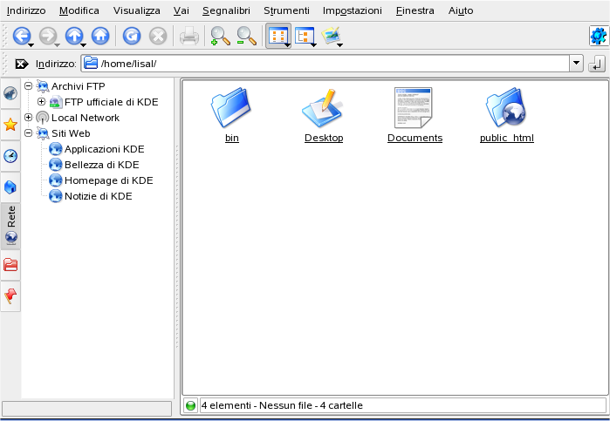Click status text '4 elementi - Nessun file'
This screenshot has width=610, height=421.
click(257, 405)
